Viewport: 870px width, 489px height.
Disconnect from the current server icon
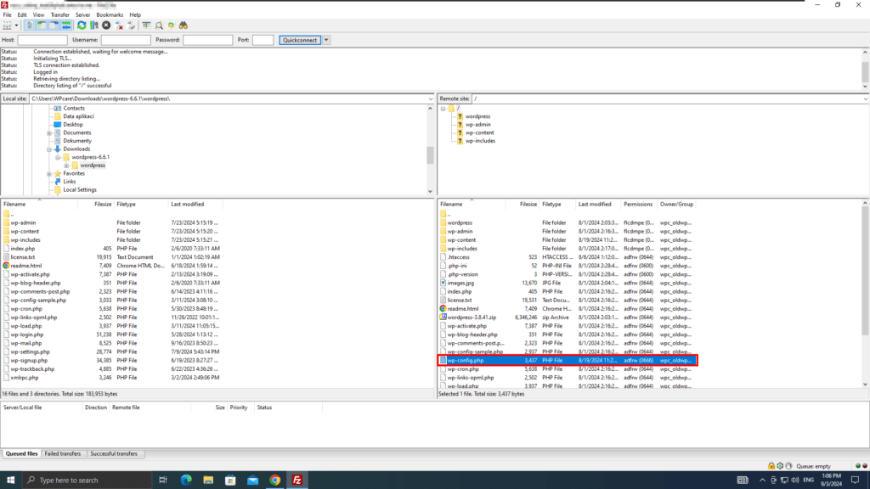coord(119,25)
